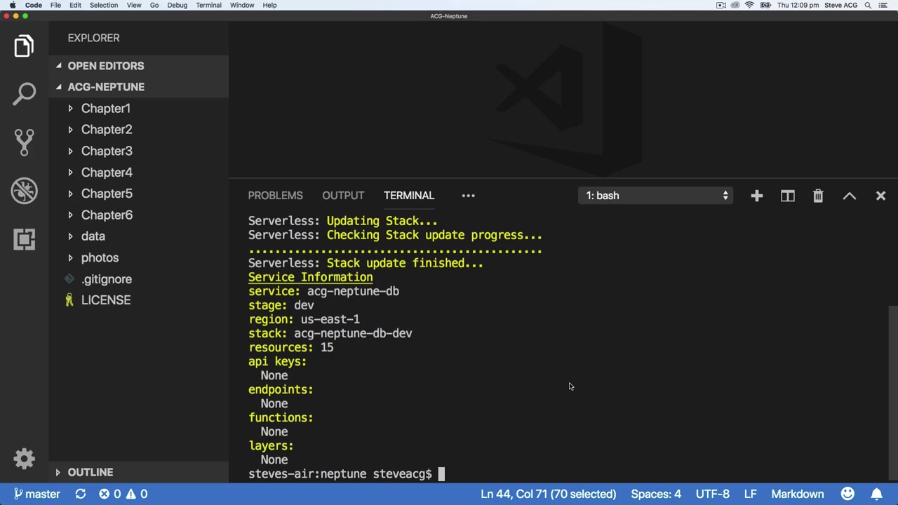Open the File menu
This screenshot has width=898, height=505.
click(55, 5)
